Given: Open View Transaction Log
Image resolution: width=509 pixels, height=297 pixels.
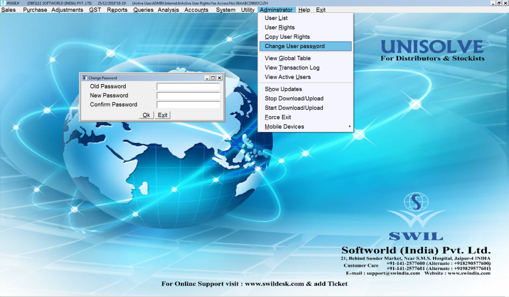Looking at the screenshot, I should (292, 68).
